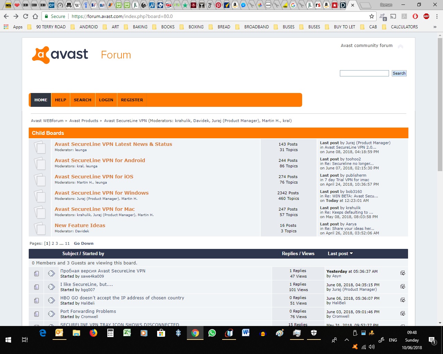Screen dimensions: 443x354
Task: Sort topics using the Last post arrow
Action: (x=351, y=253)
